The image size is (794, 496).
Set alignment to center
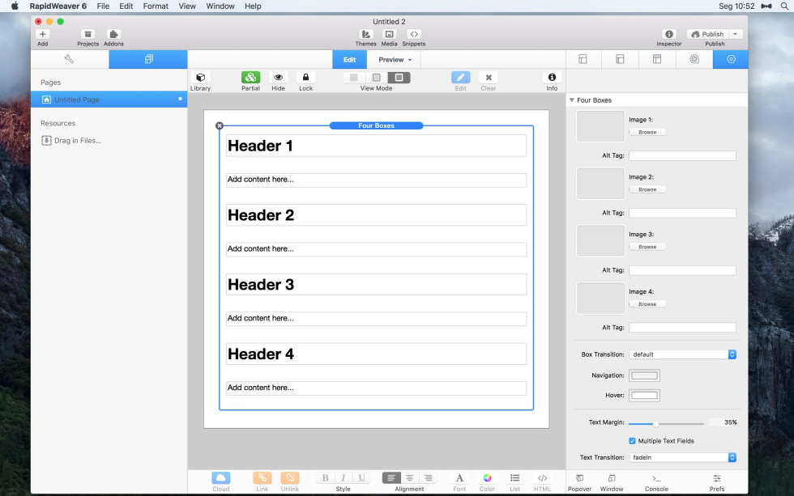[x=410, y=478]
